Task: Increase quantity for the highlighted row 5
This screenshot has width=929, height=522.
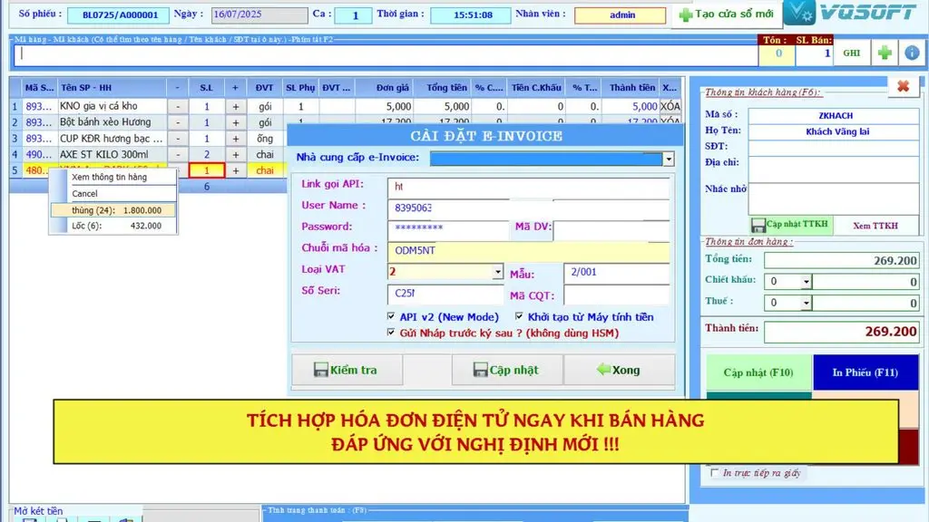Action: [235, 170]
